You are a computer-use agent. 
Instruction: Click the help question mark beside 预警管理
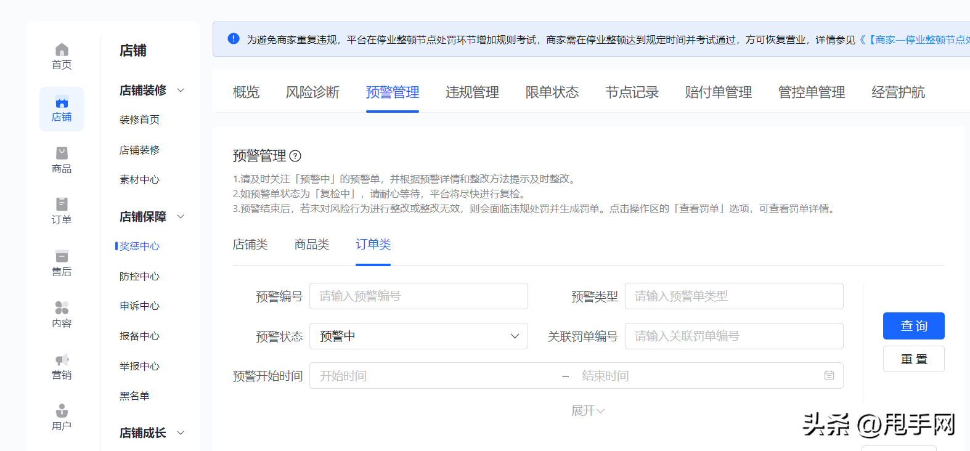[295, 156]
